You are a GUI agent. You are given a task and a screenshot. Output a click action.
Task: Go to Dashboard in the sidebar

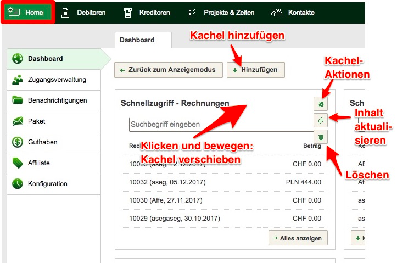(x=54, y=59)
